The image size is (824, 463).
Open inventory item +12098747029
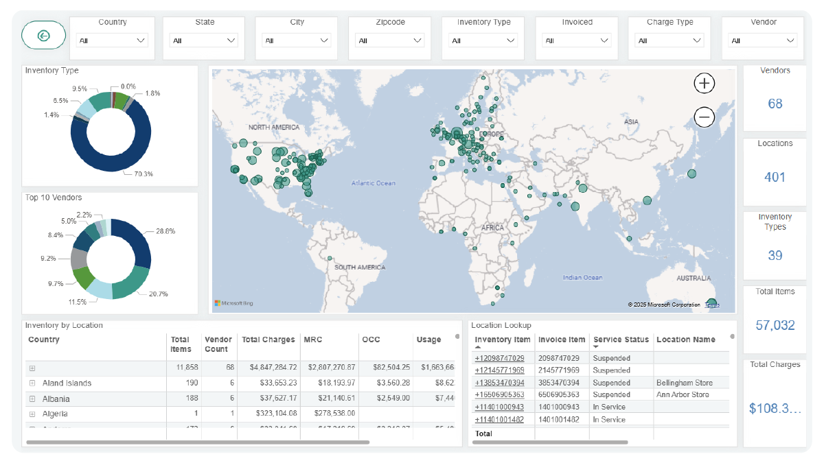click(x=499, y=358)
